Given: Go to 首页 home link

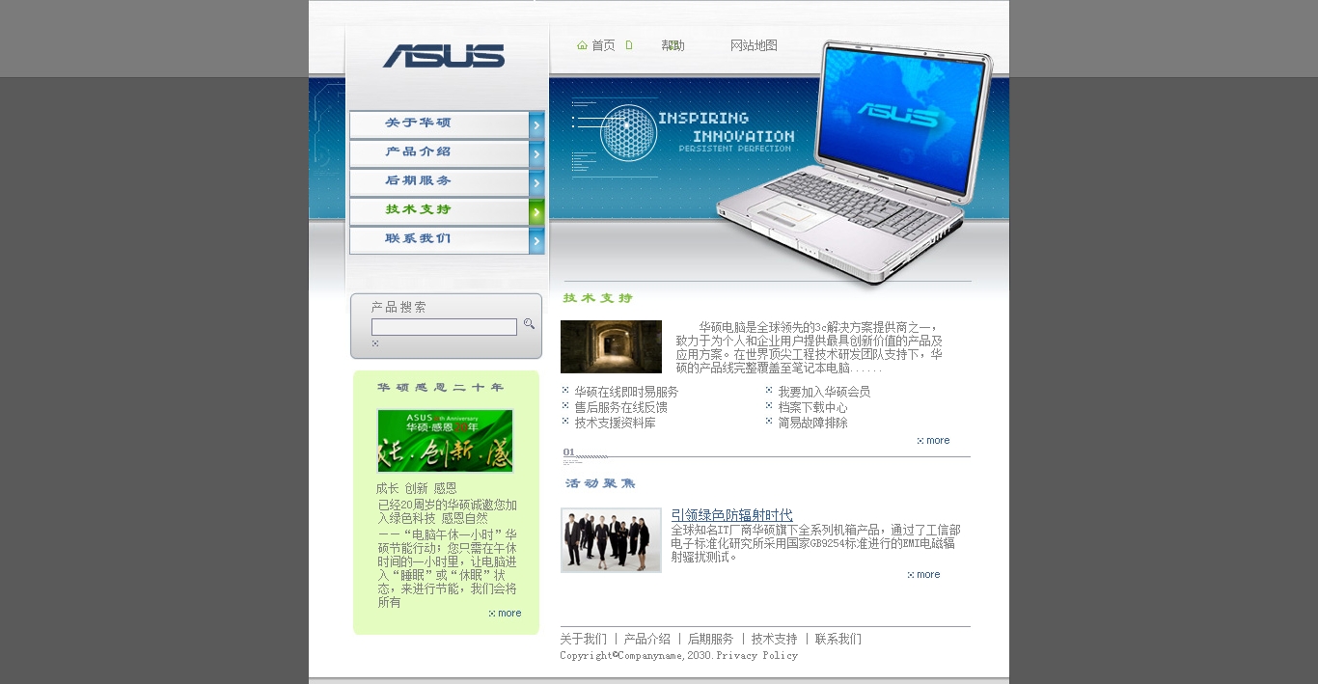Looking at the screenshot, I should click(603, 45).
